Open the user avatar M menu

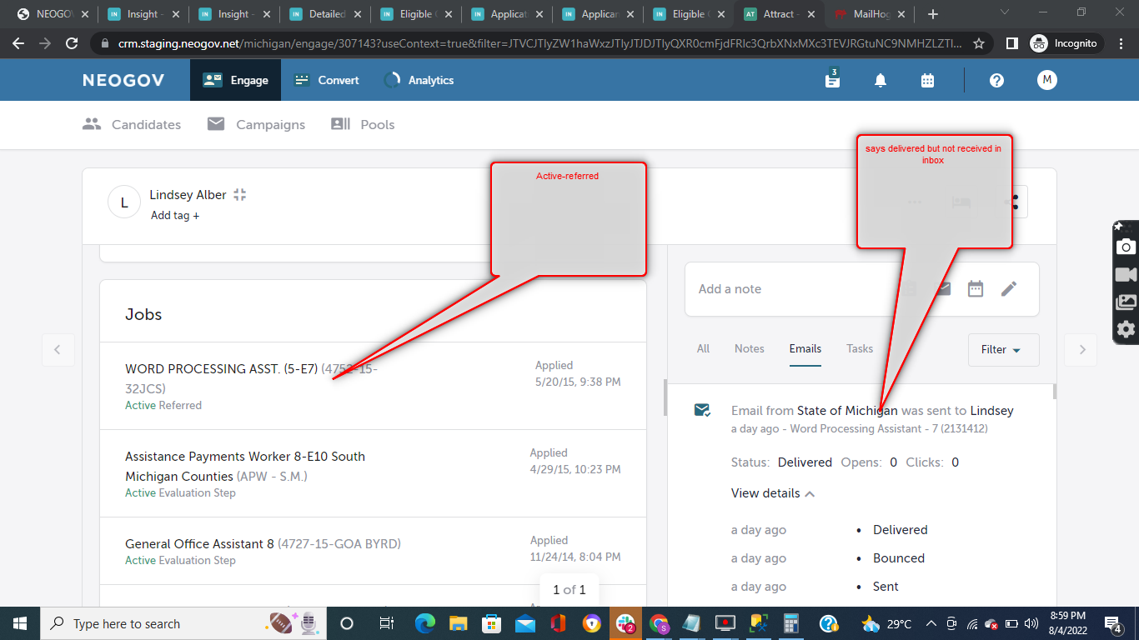tap(1046, 80)
